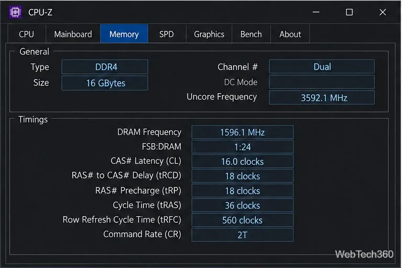Image resolution: width=402 pixels, height=268 pixels.
Task: Select the 36 clocks tRAS value
Action: [242, 205]
